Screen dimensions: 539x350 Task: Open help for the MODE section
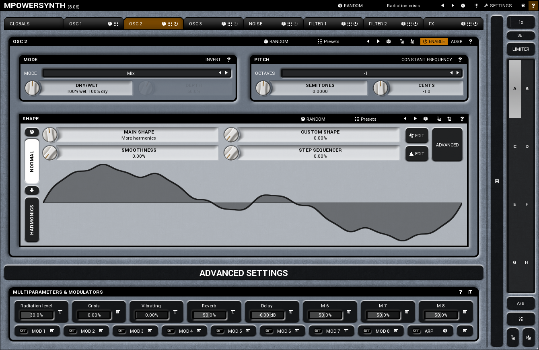229,60
